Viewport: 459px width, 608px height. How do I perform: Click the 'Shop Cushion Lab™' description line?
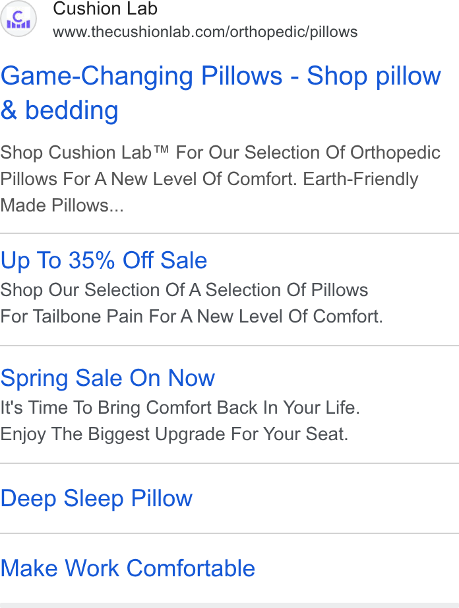(x=220, y=153)
